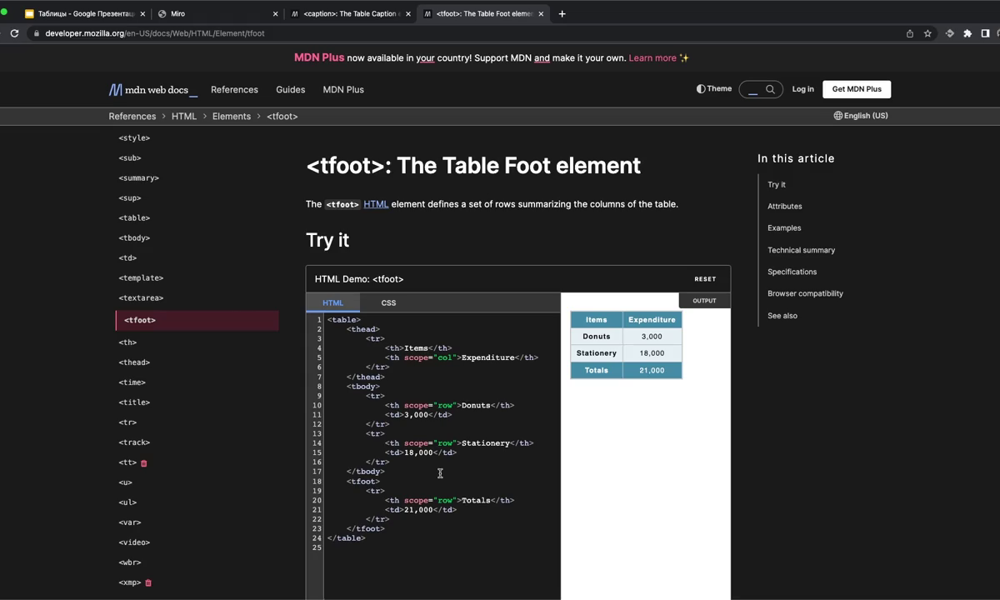This screenshot has height=600, width=1000.
Task: Expand the References navigation menu
Action: coord(234,89)
